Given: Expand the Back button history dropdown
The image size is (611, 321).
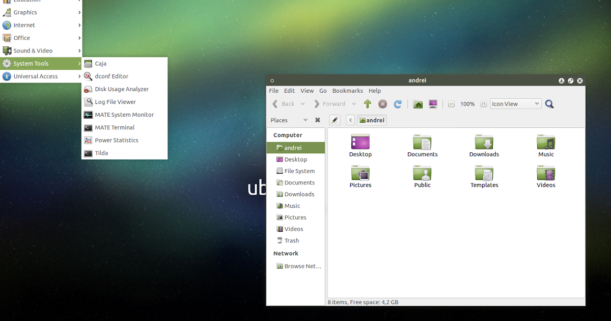Looking at the screenshot, I should point(302,103).
